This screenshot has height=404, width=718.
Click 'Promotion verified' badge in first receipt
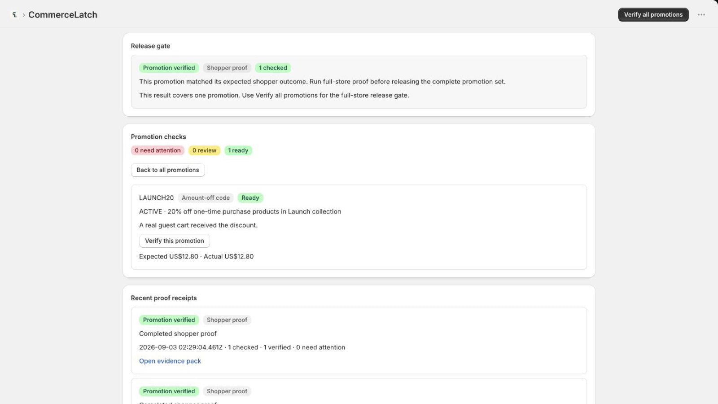click(x=169, y=320)
